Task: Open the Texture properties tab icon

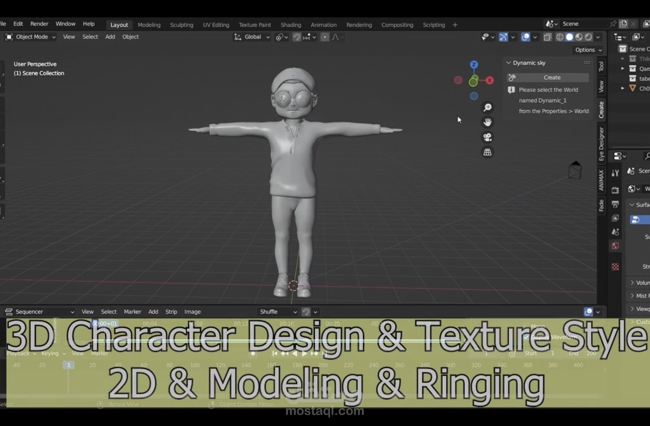Action: 615,267
